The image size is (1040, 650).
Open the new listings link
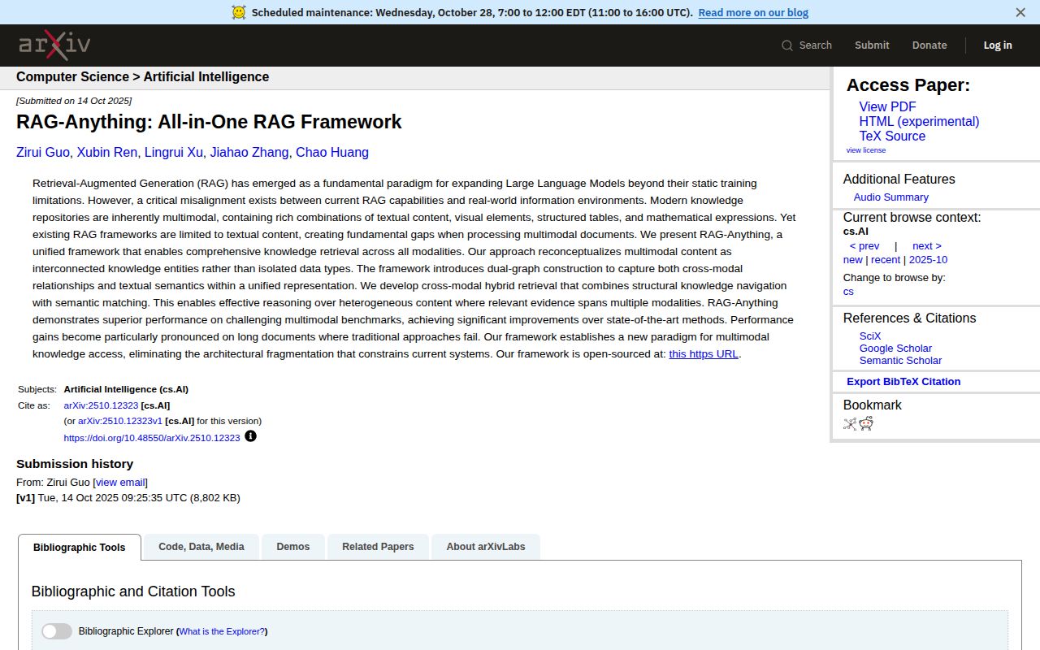[x=853, y=259]
